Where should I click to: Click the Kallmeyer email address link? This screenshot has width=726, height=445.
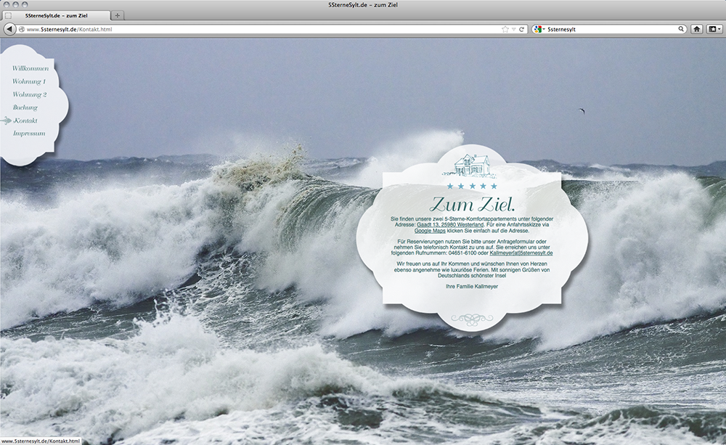pos(521,253)
